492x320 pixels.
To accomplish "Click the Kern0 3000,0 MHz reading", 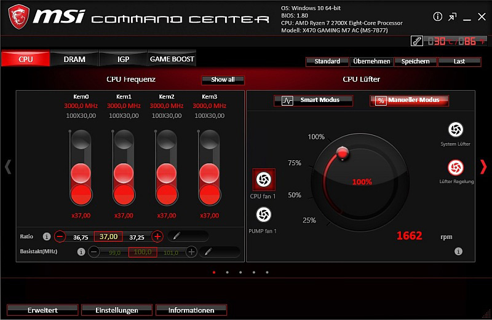I will (81, 106).
